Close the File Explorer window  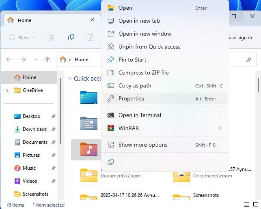[252, 16]
